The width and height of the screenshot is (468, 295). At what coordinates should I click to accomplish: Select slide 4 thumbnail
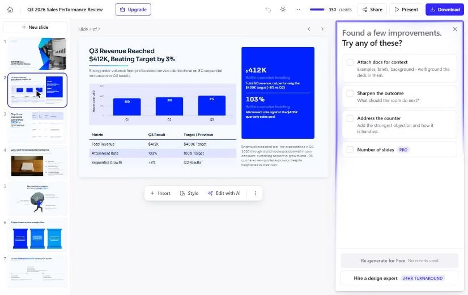37,163
